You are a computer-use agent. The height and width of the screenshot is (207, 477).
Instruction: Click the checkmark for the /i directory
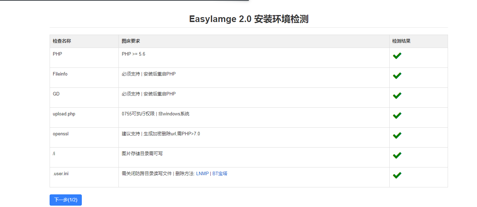(x=397, y=155)
